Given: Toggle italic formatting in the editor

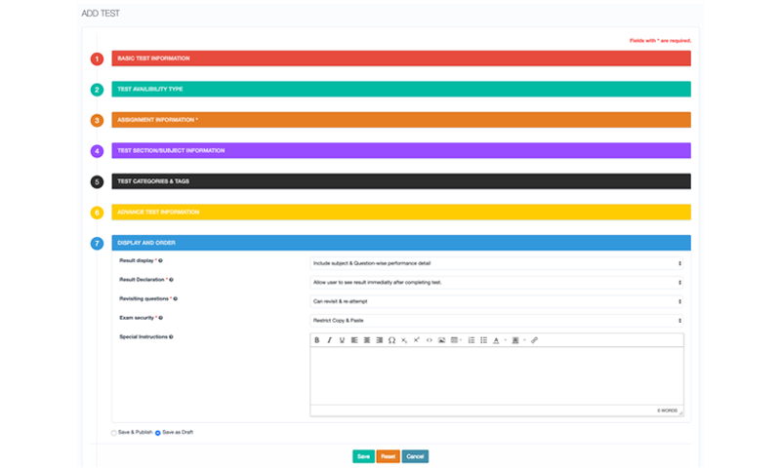Looking at the screenshot, I should click(329, 340).
